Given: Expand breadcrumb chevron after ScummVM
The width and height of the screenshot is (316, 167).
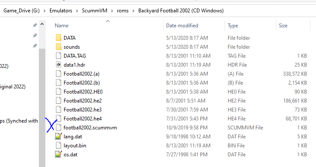Looking at the screenshot, I should coord(112,11).
